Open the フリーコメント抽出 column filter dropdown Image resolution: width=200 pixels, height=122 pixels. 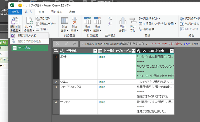click(x=172, y=51)
